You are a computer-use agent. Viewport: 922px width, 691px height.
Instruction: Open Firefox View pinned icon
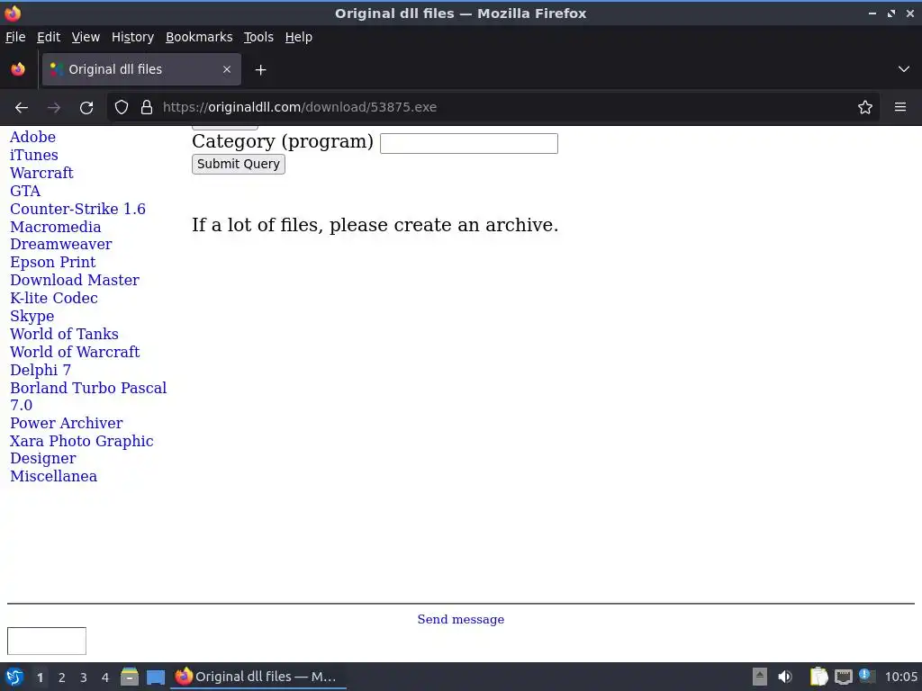(x=18, y=69)
